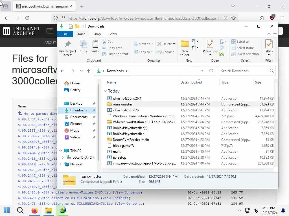Switch to the Share ribbon tab

coord(97,34)
